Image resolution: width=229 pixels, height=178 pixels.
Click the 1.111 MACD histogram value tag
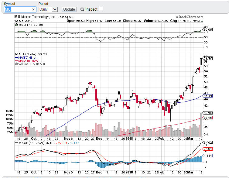pyautogui.click(x=207, y=156)
